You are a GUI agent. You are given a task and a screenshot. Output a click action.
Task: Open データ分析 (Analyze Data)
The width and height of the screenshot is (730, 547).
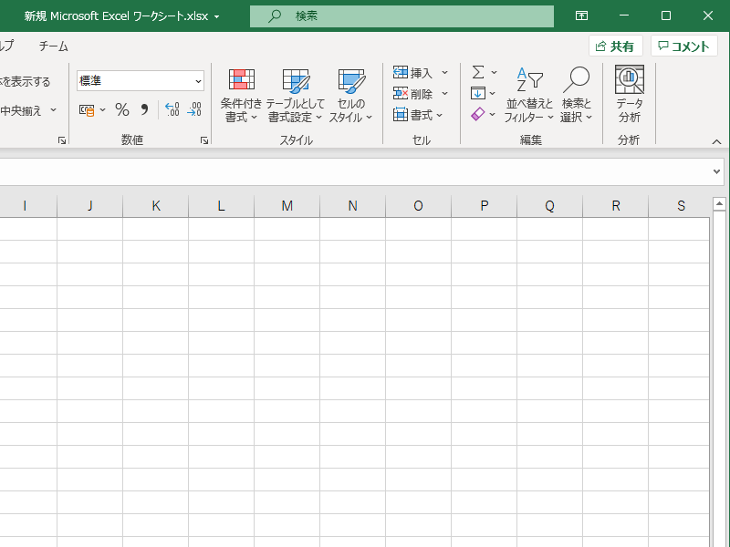[x=629, y=94]
